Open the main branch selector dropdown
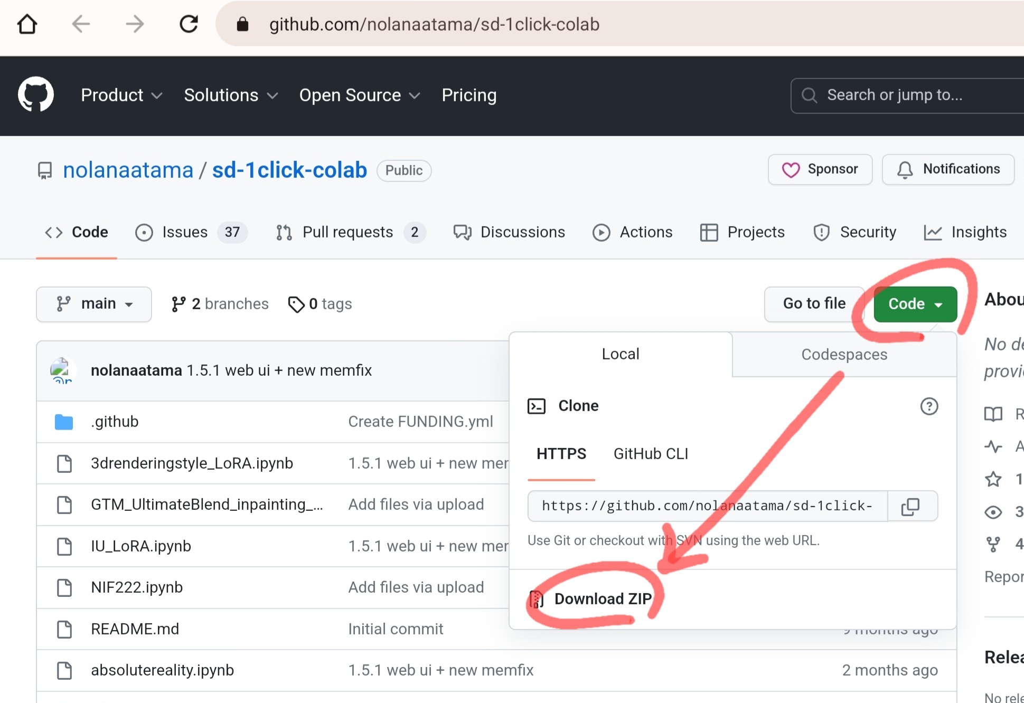The image size is (1024, 703). pos(94,304)
